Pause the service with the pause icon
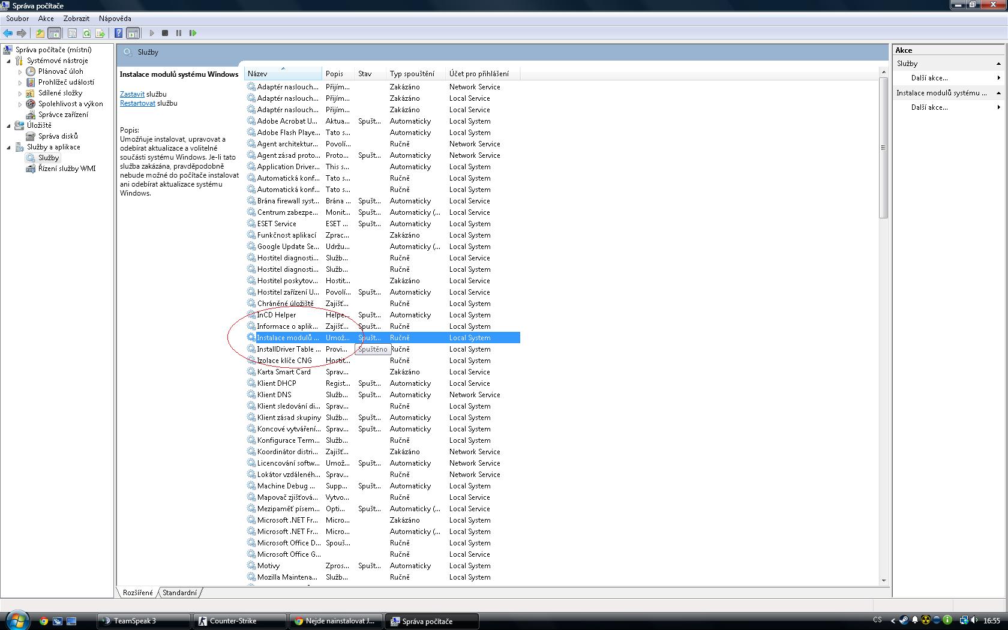This screenshot has height=630, width=1008. pyautogui.click(x=179, y=33)
